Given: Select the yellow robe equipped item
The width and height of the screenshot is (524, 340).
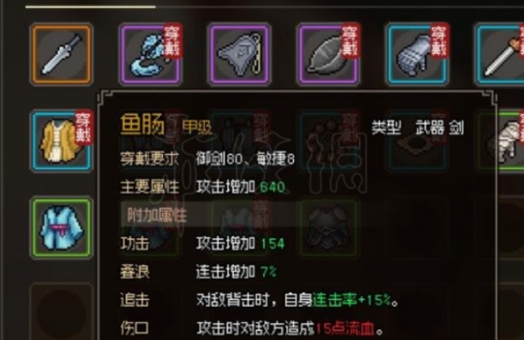Looking at the screenshot, I should 62,141.
